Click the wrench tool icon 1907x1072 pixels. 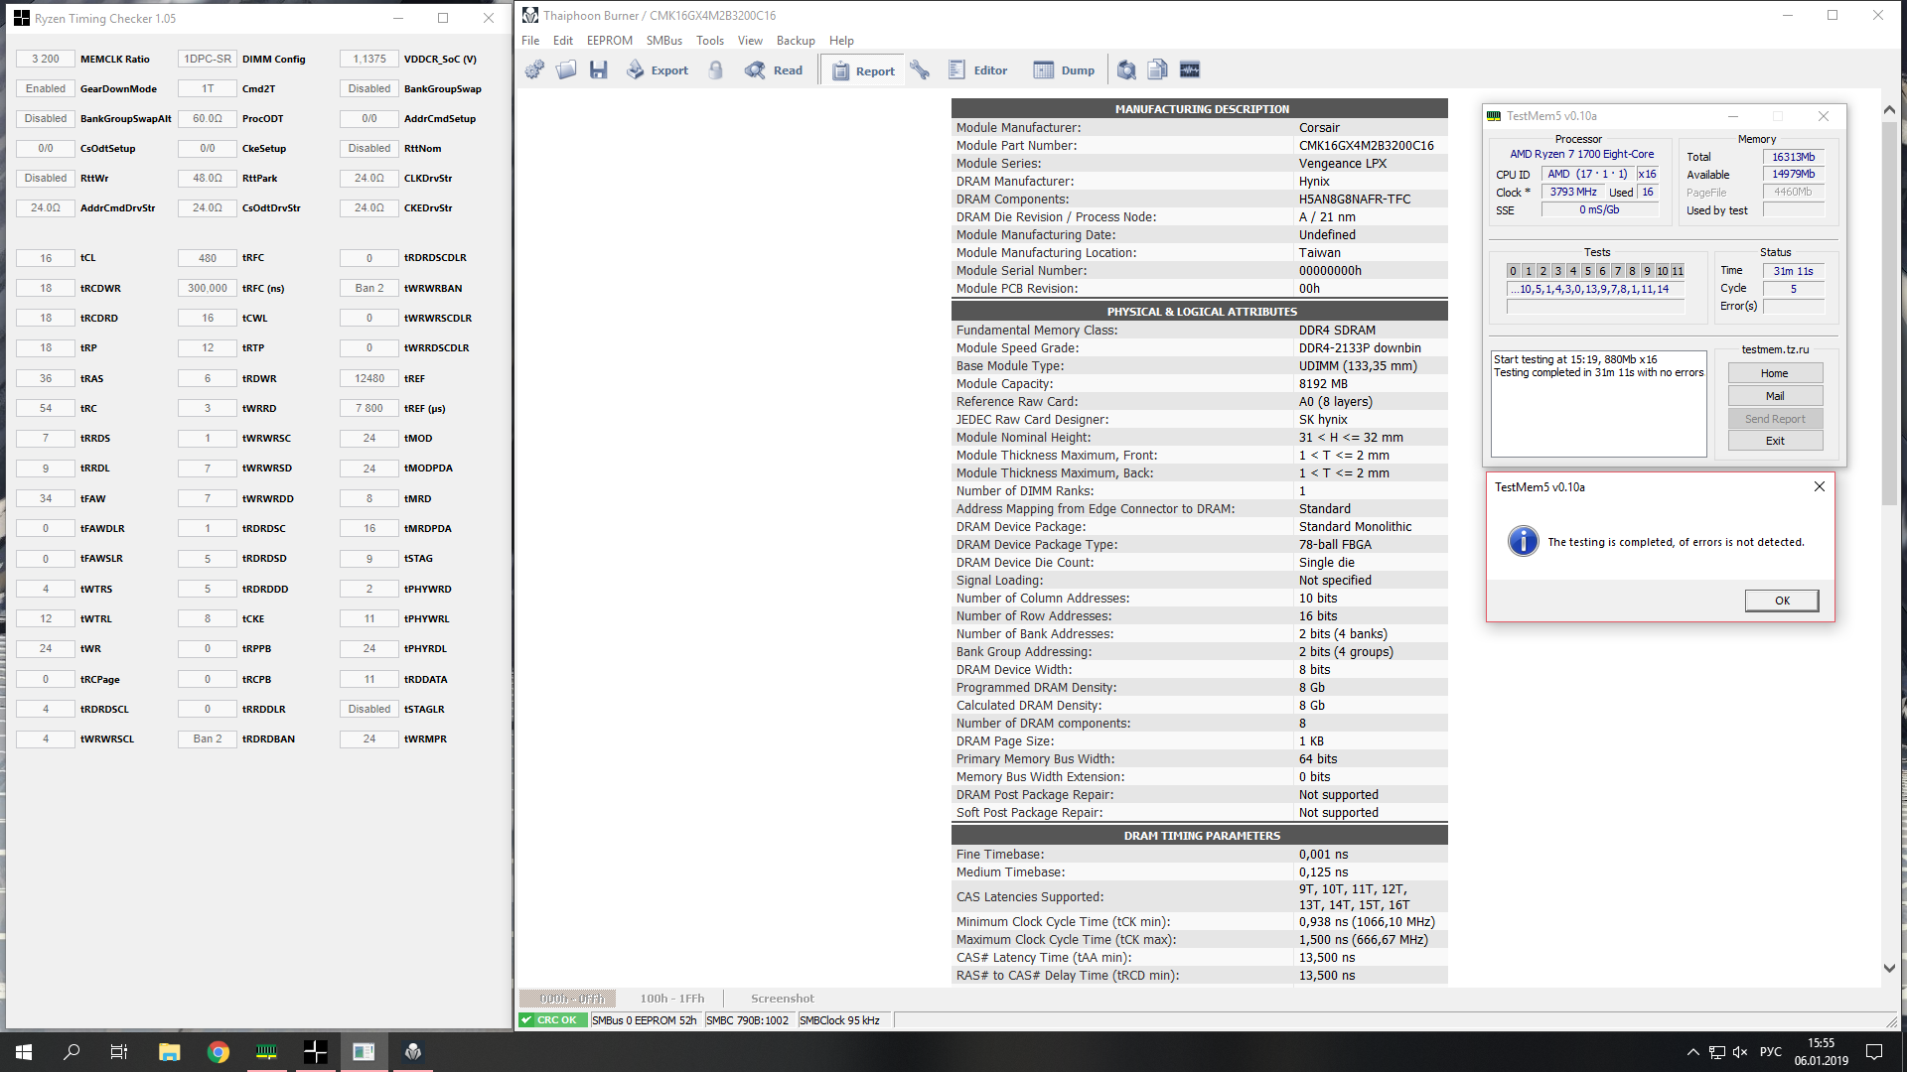[x=920, y=70]
